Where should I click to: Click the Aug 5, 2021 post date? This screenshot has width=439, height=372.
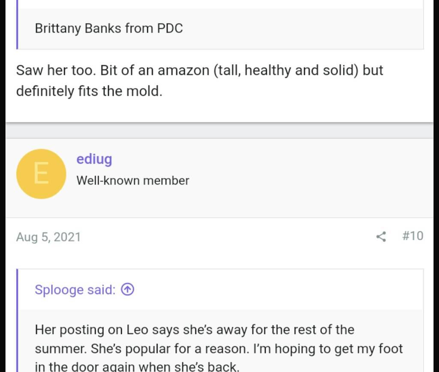coord(48,237)
